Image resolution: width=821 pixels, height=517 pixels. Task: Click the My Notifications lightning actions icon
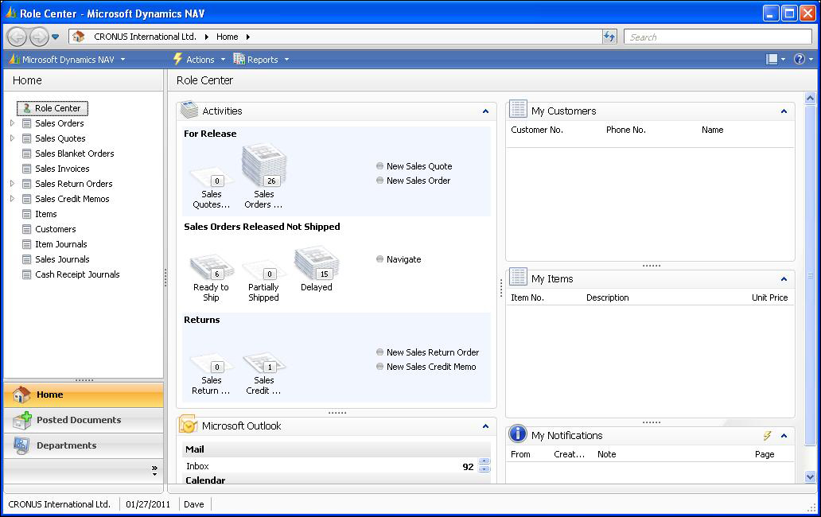767,436
